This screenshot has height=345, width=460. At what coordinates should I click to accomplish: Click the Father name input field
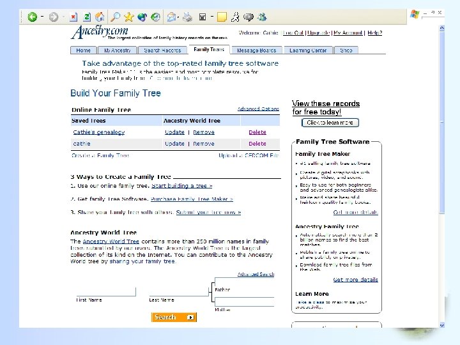coord(244,281)
